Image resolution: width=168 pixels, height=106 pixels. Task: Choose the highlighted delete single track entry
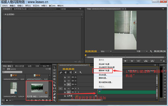point(104,70)
